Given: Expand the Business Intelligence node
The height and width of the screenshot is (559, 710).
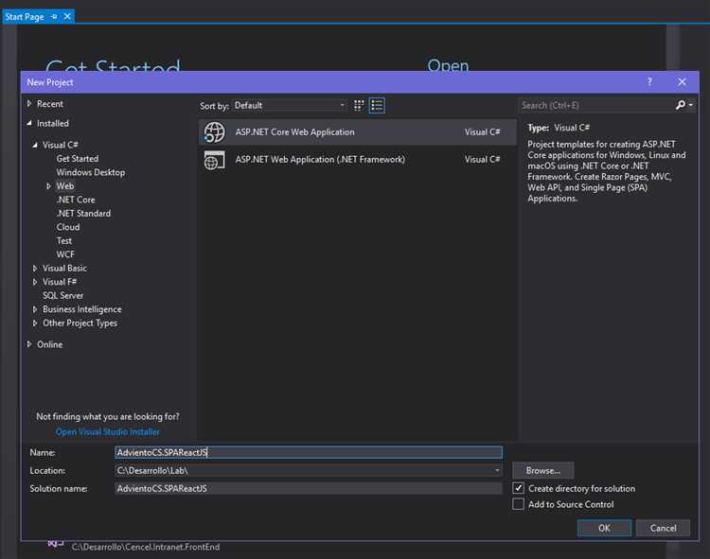Looking at the screenshot, I should pos(35,309).
